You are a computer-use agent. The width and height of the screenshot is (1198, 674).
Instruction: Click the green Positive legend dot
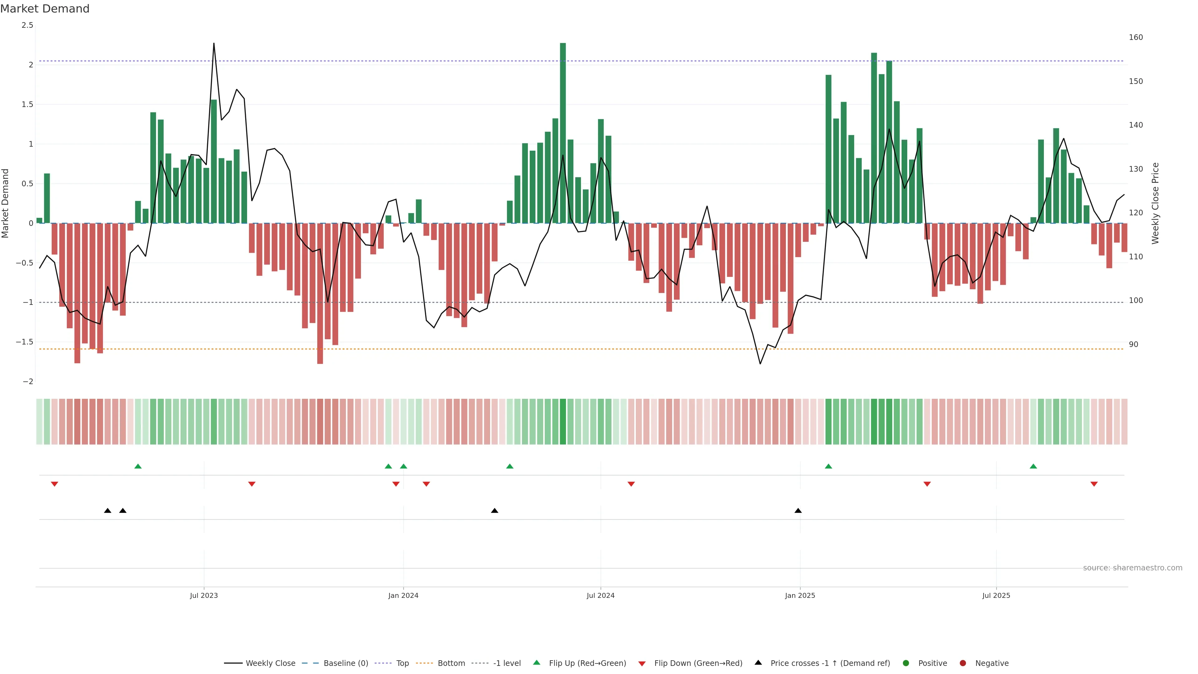905,663
